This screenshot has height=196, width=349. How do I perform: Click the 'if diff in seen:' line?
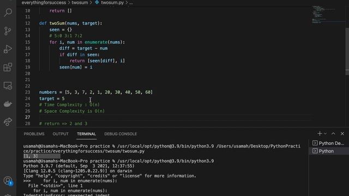point(80,54)
